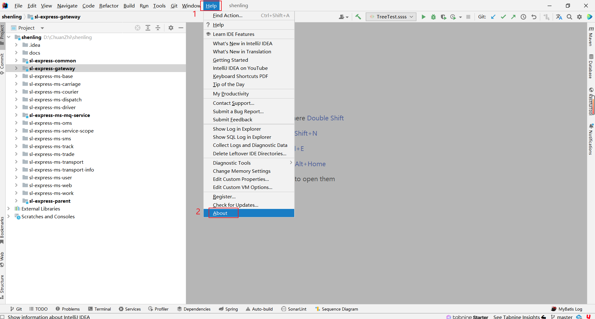Click the Build project hammer icon
This screenshot has height=319, width=595.
[x=358, y=17]
